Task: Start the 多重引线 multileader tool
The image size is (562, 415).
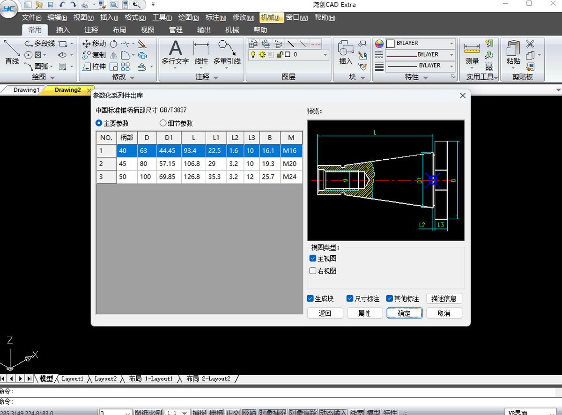Action: 227,52
